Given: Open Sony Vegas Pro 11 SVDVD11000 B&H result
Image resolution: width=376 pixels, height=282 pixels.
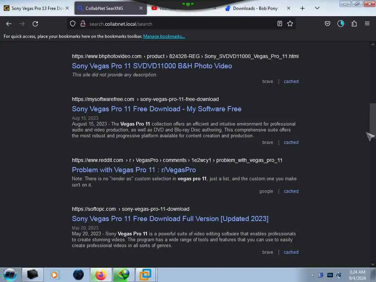Looking at the screenshot, I should click(152, 66).
